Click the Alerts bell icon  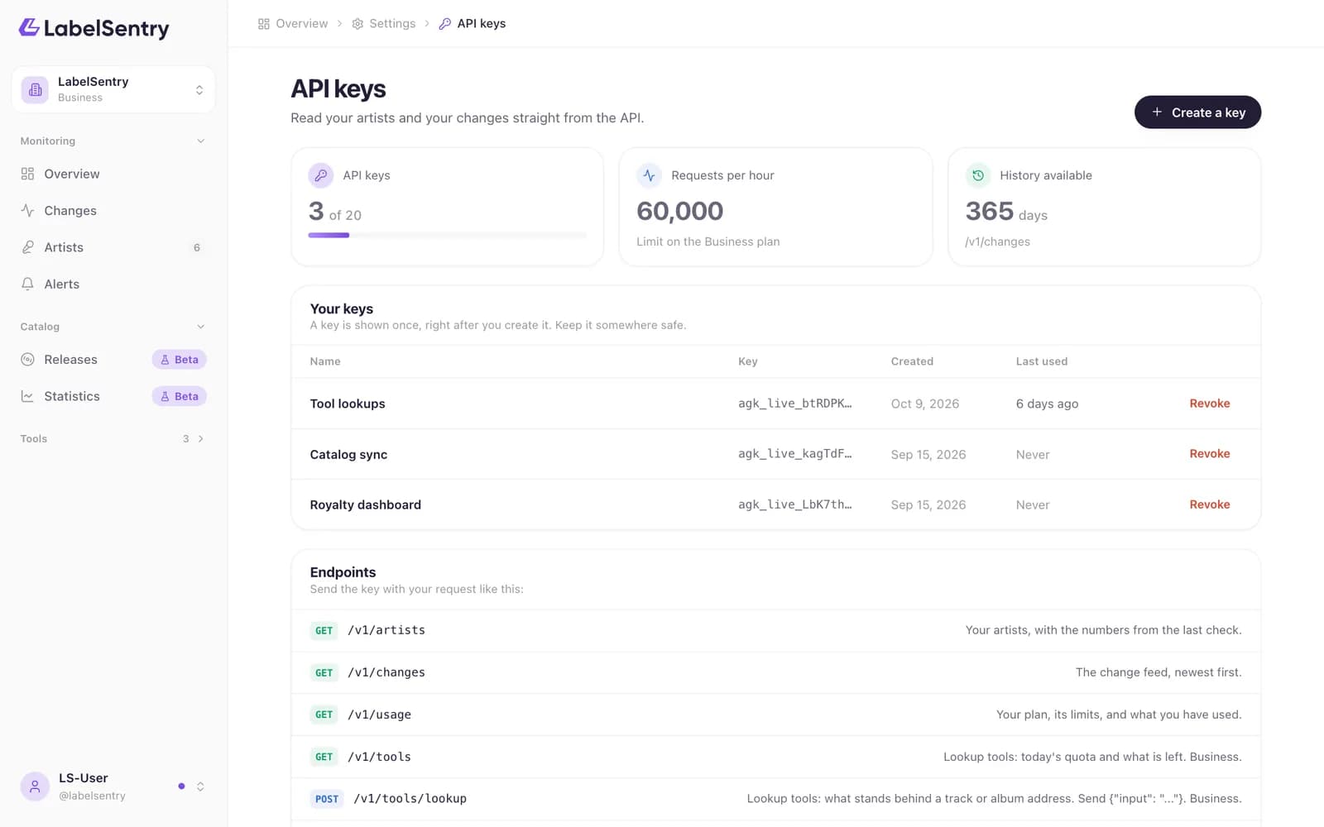27,284
